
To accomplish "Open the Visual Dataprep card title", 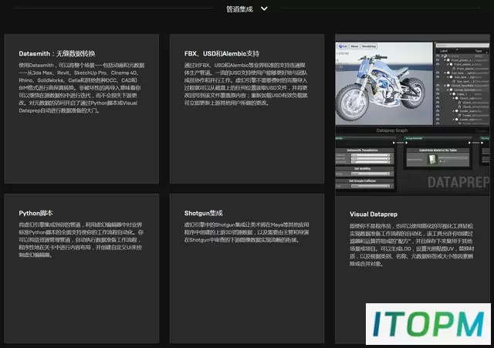I will pos(374,215).
